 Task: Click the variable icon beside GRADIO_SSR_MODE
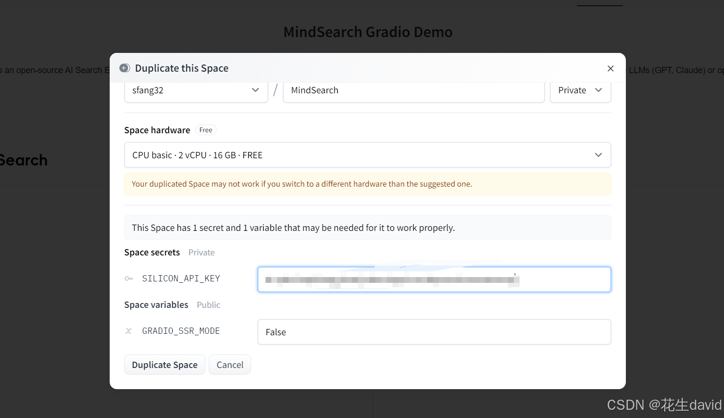[x=128, y=331]
